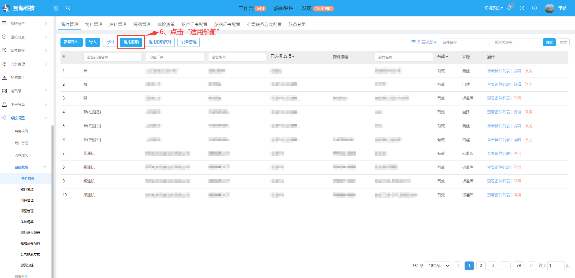Open 查看备件列表 for row 1
Viewport: 575px width, 278px height.
[x=499, y=71]
